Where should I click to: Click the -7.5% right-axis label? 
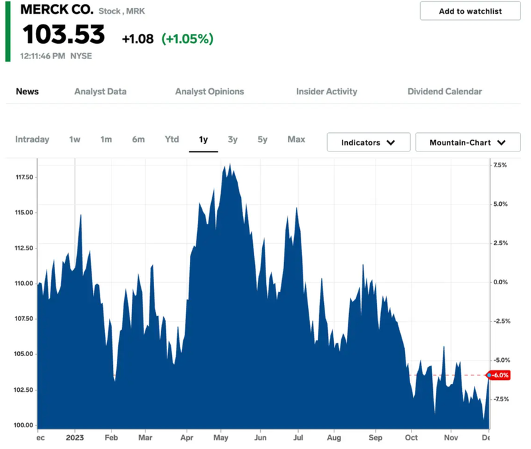(501, 399)
